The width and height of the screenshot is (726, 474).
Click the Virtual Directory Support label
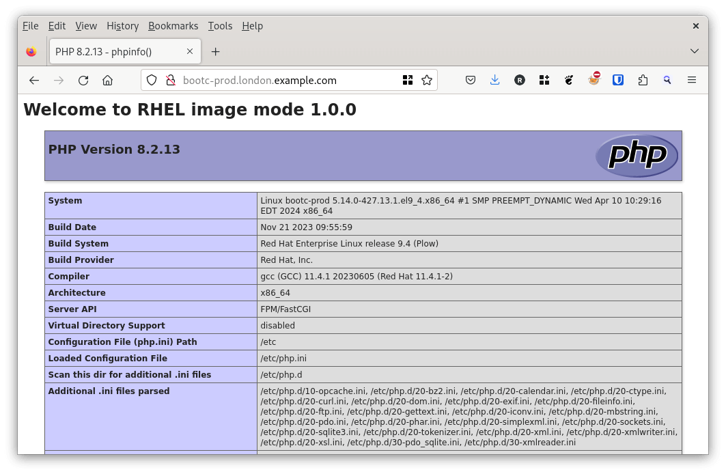coord(107,325)
